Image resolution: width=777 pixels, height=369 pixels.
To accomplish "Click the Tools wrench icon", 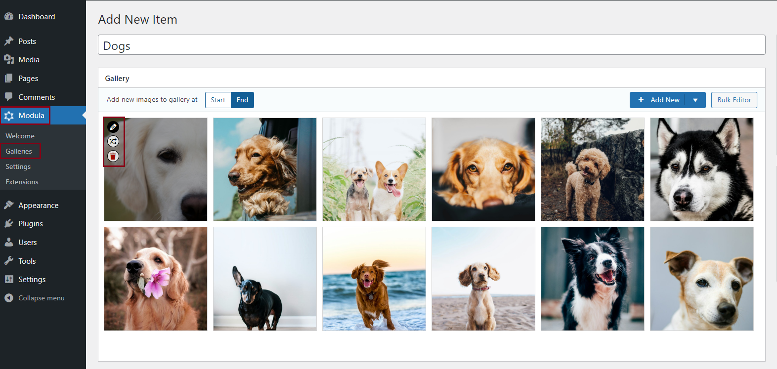I will point(9,261).
